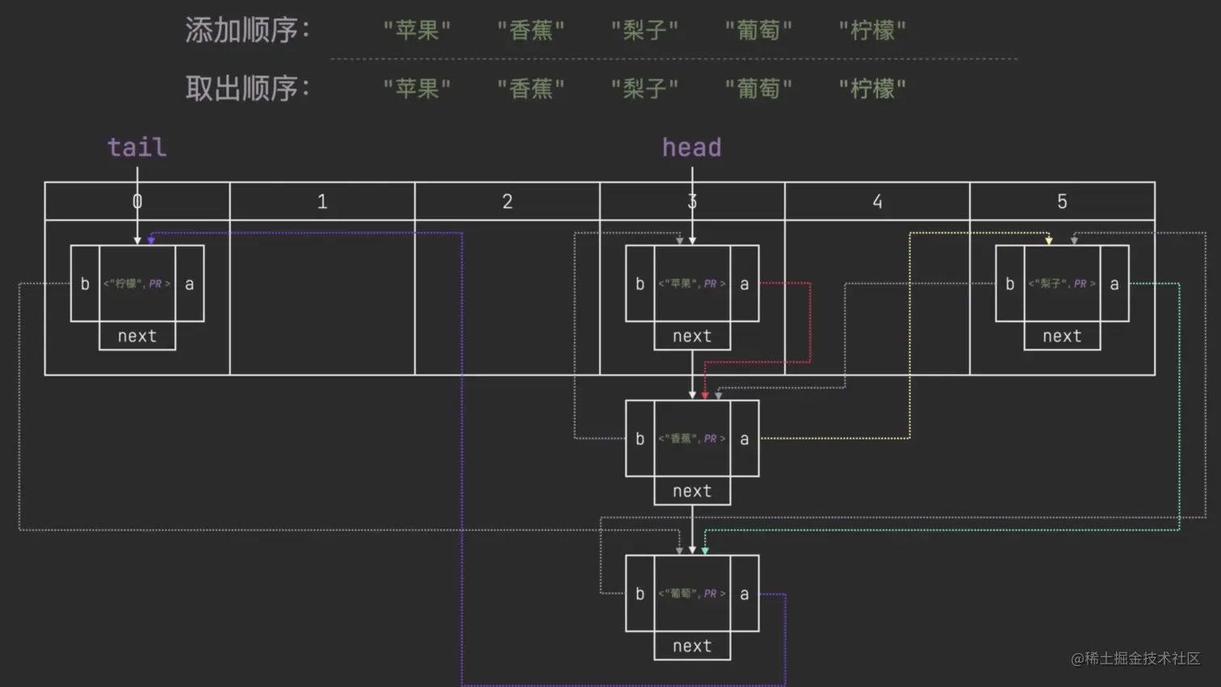Viewport: 1221px width, 687px height.
Task: Click the "a" cell of the 柠檬 node
Action: coord(190,283)
